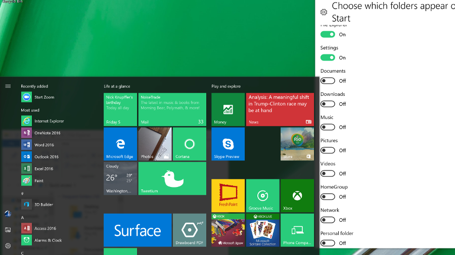Open the Start Zoom app icon
Screen dimensions: 455x255
[26, 97]
